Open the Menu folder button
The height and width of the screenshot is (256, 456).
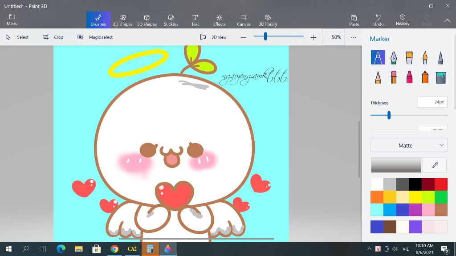[x=12, y=20]
